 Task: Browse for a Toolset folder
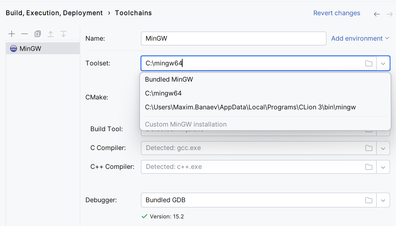(x=369, y=63)
